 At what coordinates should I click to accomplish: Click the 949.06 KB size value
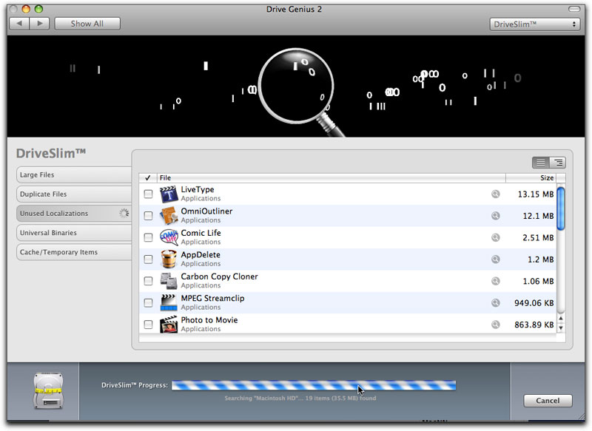[534, 303]
